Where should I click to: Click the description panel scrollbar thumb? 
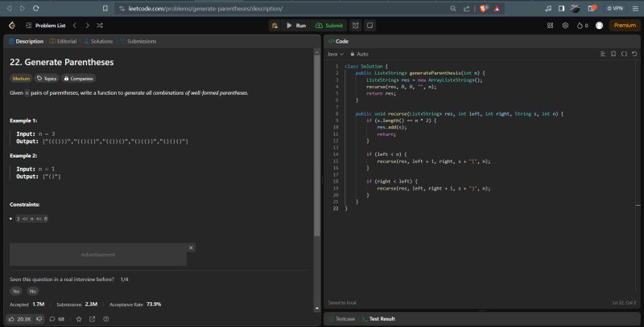click(316, 144)
